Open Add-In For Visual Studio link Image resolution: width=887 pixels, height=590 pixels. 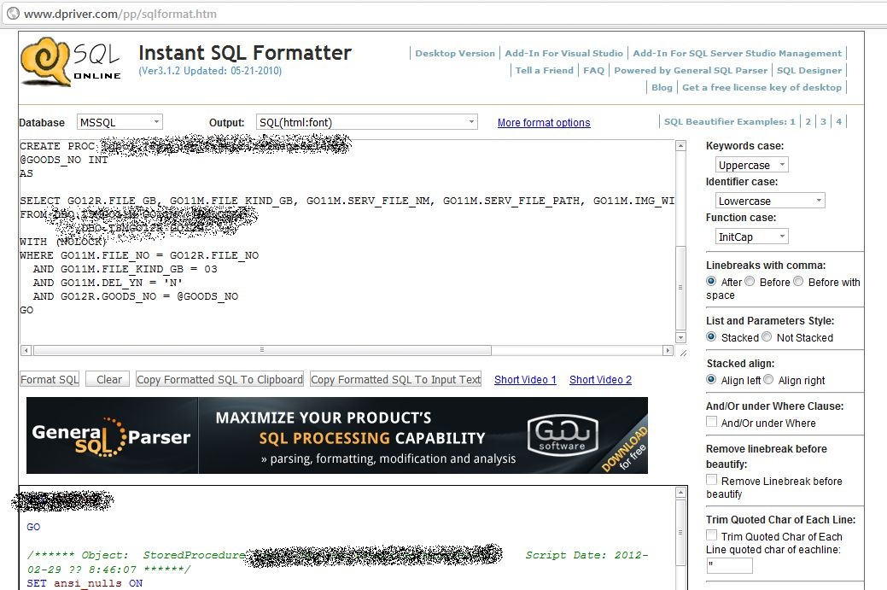563,53
